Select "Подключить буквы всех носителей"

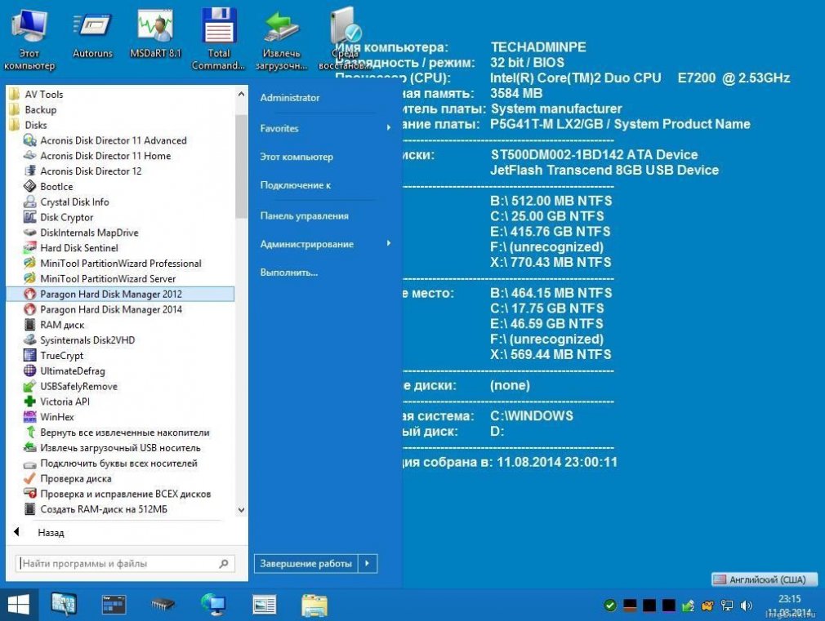pyautogui.click(x=118, y=464)
